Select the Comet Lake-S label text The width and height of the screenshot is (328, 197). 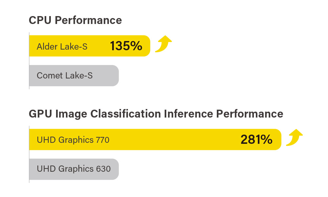pos(65,76)
